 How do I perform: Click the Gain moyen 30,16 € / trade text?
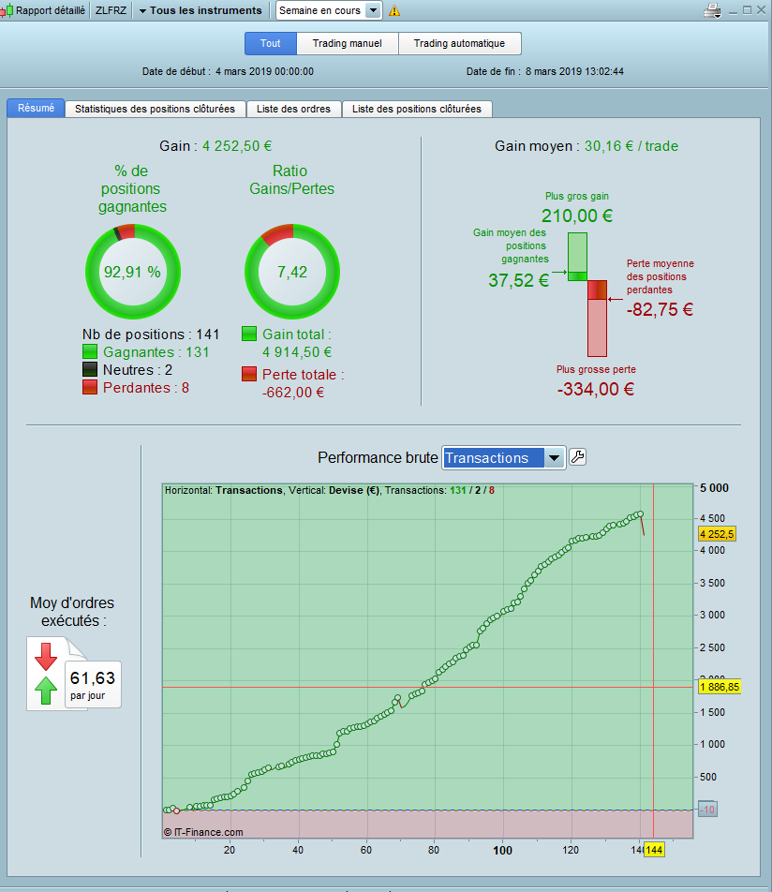tap(586, 146)
